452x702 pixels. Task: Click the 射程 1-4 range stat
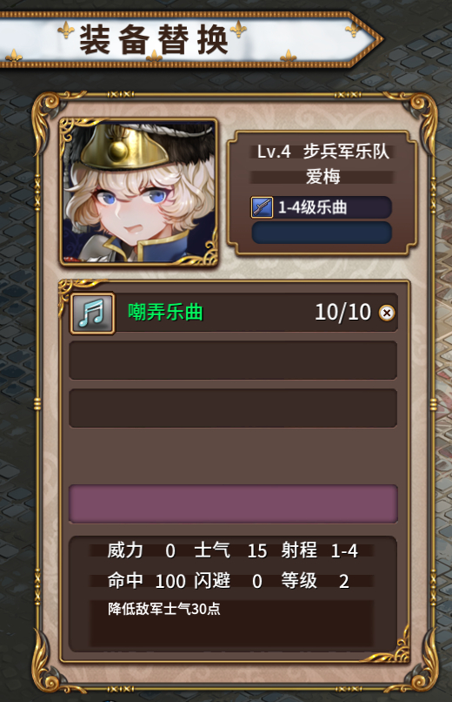(x=319, y=550)
